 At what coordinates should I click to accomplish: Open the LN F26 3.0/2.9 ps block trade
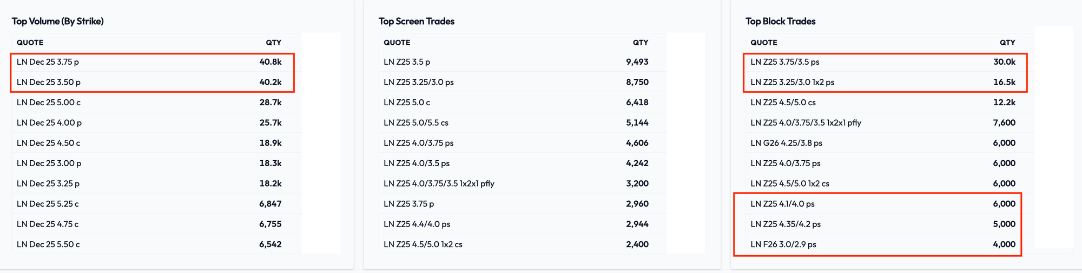[x=783, y=244]
